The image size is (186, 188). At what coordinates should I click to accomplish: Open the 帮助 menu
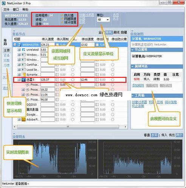point(25,9)
